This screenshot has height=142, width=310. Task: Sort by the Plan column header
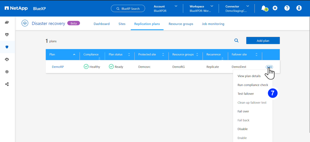(x=62, y=54)
